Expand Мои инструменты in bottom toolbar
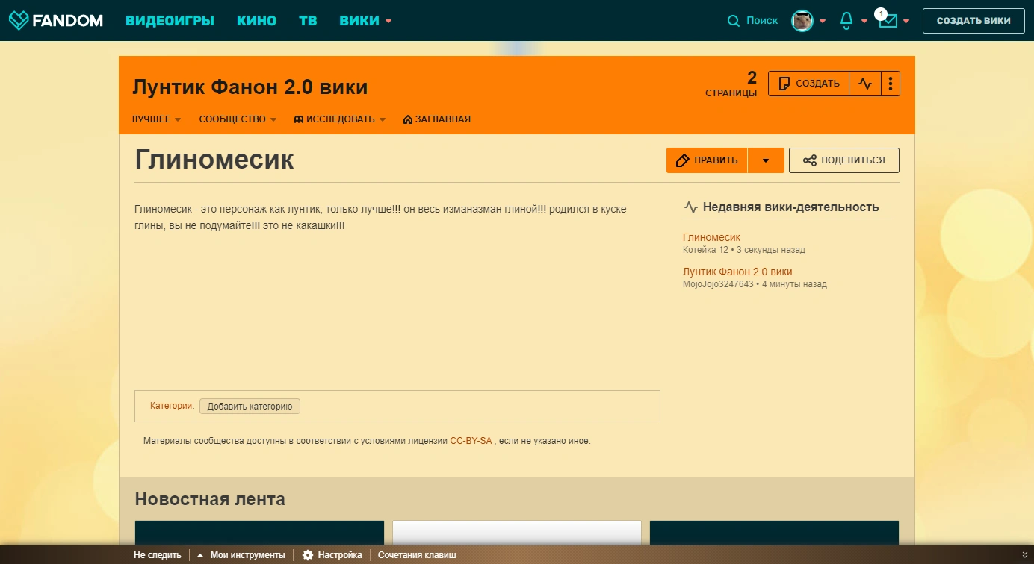Image resolution: width=1034 pixels, height=564 pixels. pyautogui.click(x=241, y=555)
